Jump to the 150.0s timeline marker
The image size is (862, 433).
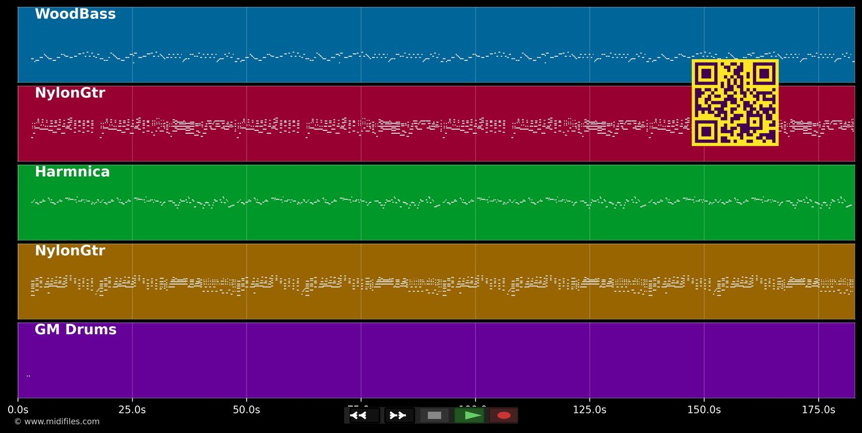click(704, 409)
